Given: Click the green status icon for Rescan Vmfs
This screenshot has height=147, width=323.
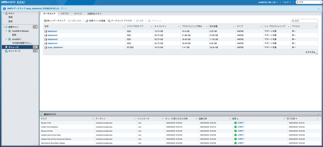Looking at the screenshot, I should click(235, 123).
